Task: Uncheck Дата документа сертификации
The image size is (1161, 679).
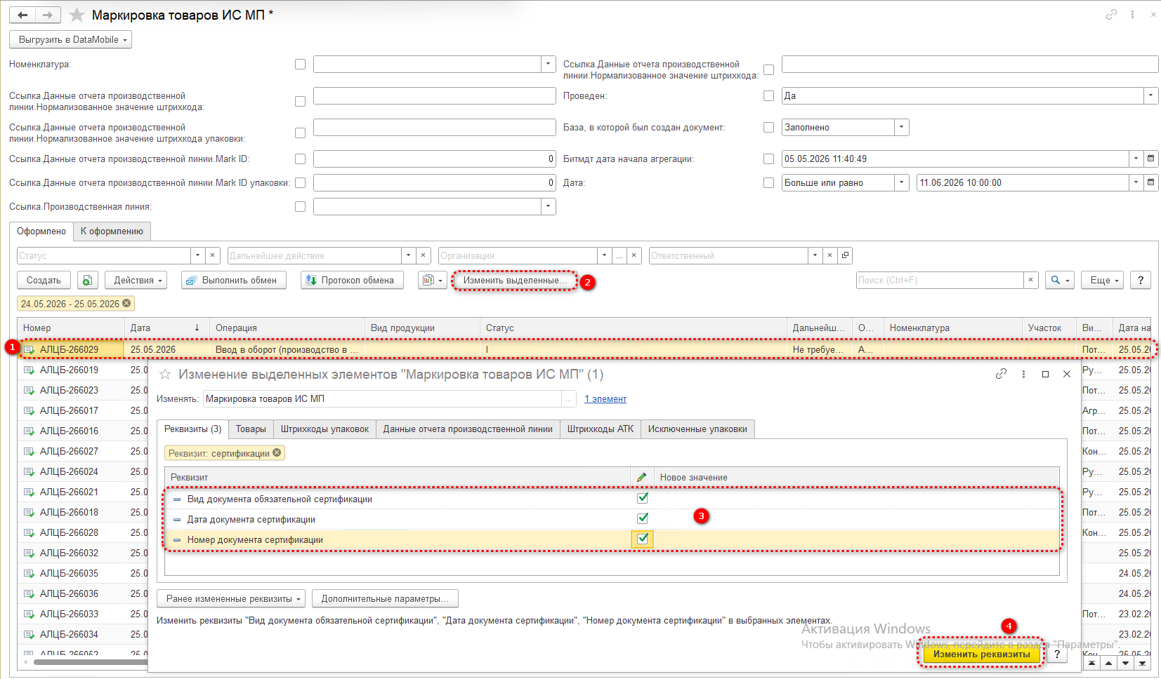Action: (642, 518)
